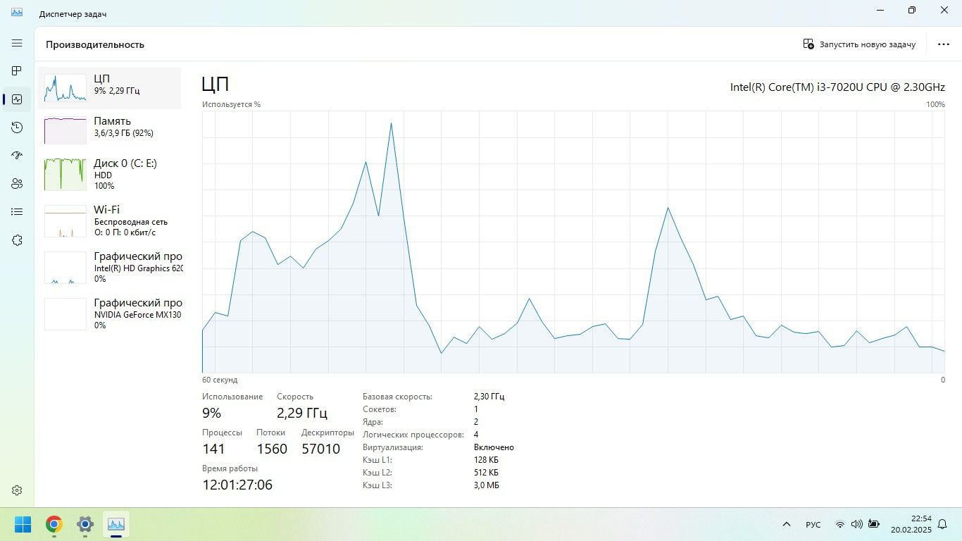Click the Task Manager taskbar icon
Viewport: 962px width, 541px height.
[x=116, y=524]
